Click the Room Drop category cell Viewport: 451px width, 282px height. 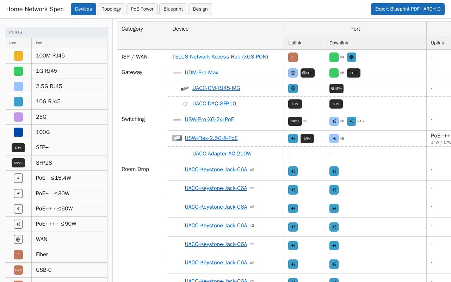click(x=142, y=222)
